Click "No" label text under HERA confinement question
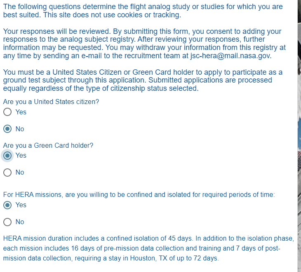Viewport: 301px width, 272px height. coord(20,222)
